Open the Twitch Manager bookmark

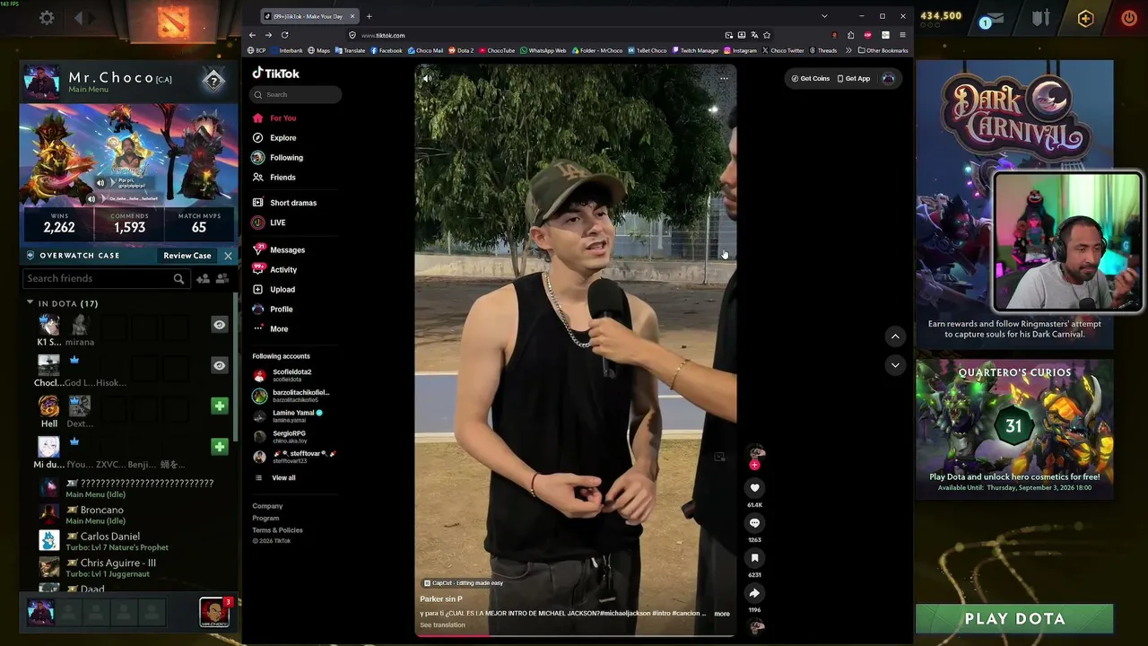pyautogui.click(x=695, y=50)
